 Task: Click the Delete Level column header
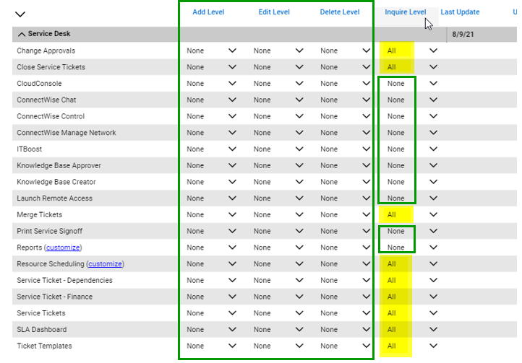click(x=339, y=12)
